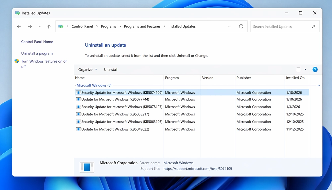Click the icon of update KB5049622
332x190 pixels.
click(78, 129)
